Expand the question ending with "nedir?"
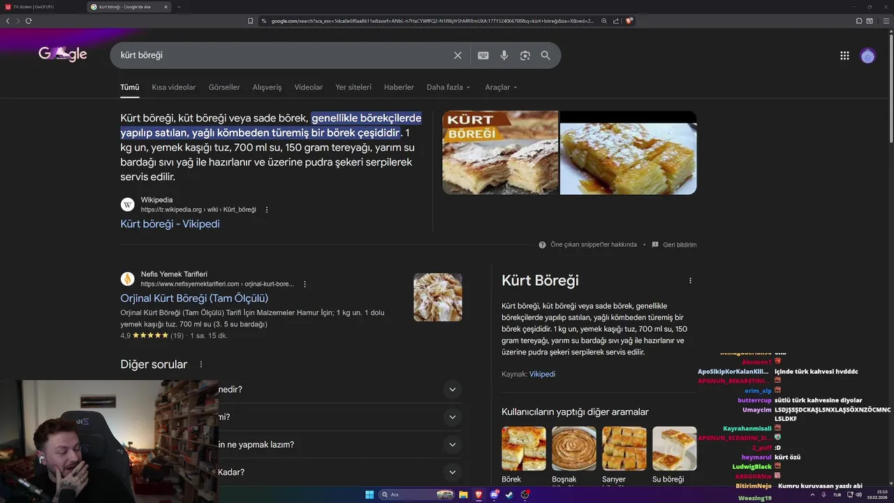894x503 pixels. 452,389
